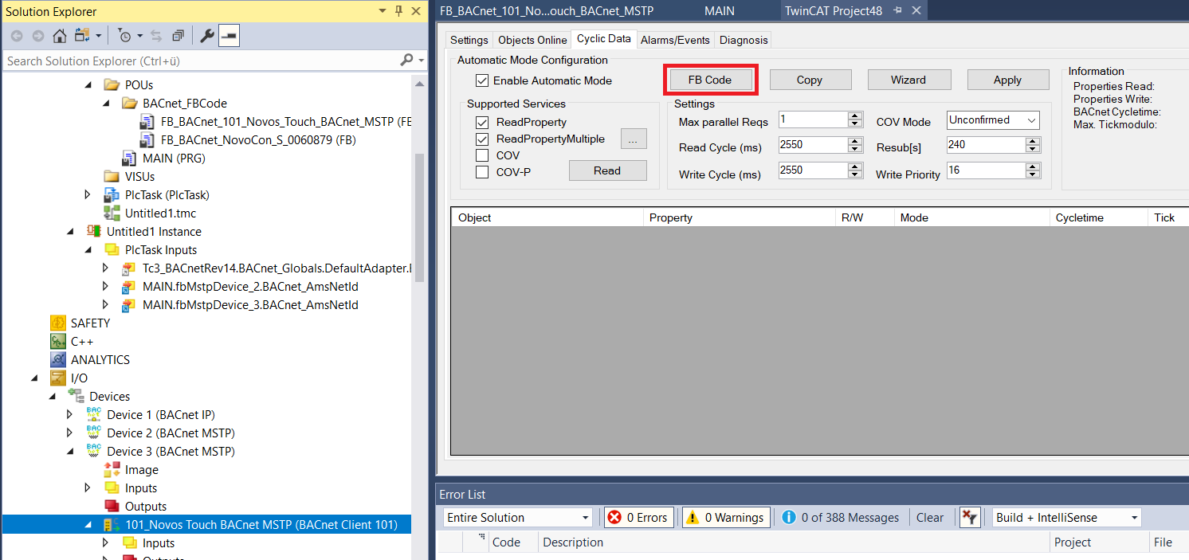The width and height of the screenshot is (1189, 560).
Task: Click the Forward arrow in Solution Explorer
Action: 37,36
